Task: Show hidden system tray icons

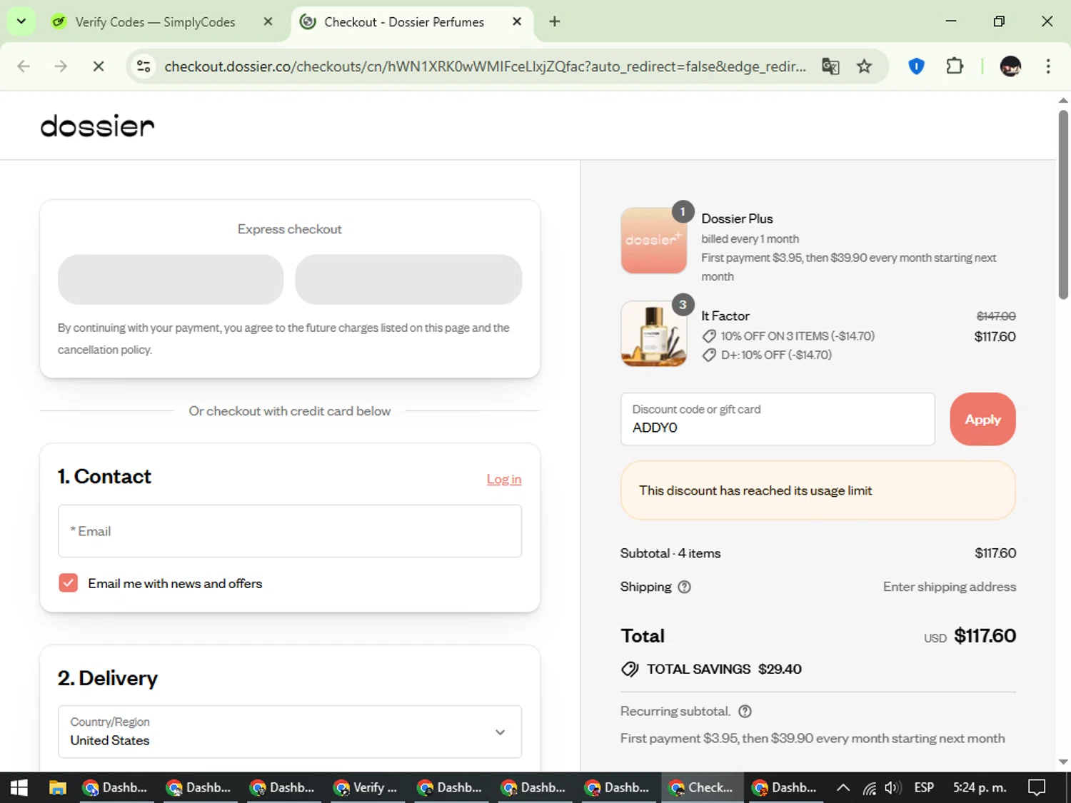Action: click(x=843, y=787)
